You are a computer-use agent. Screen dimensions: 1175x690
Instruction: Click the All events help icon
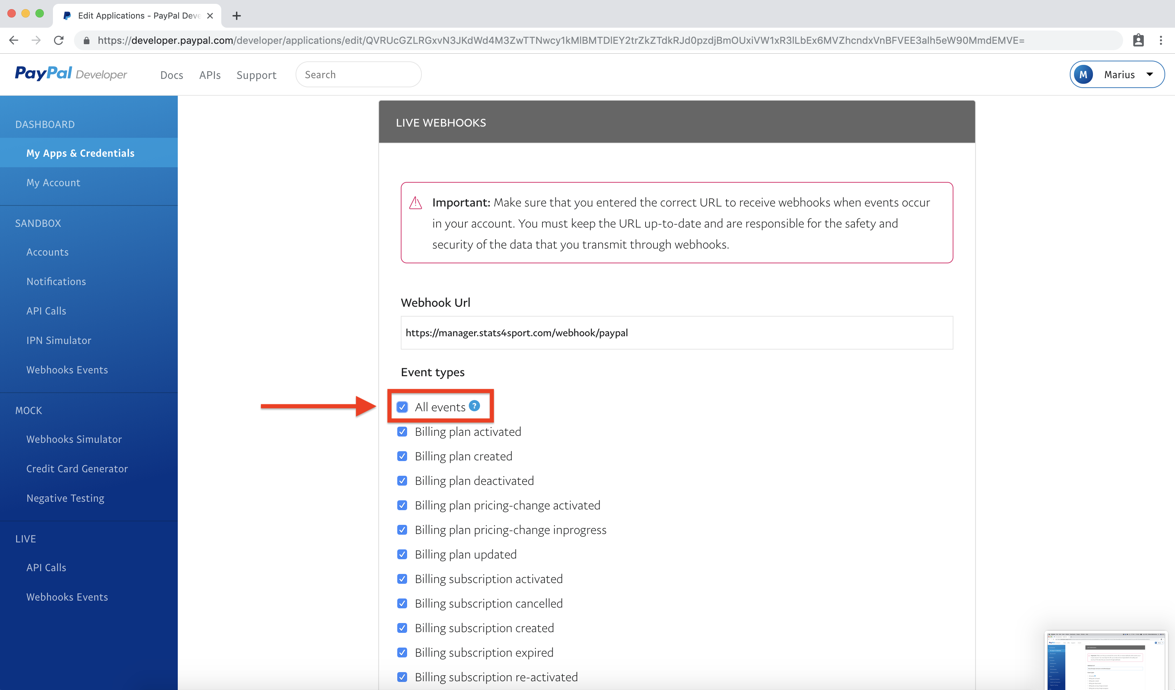click(474, 406)
